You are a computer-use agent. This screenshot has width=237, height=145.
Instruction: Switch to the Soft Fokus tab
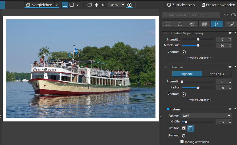pos(216,74)
